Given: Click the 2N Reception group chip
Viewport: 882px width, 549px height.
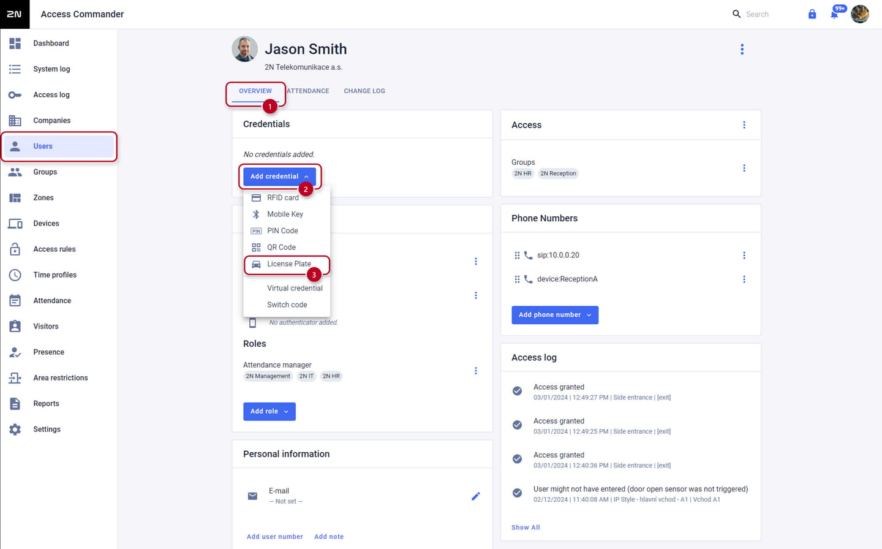Looking at the screenshot, I should [558, 173].
